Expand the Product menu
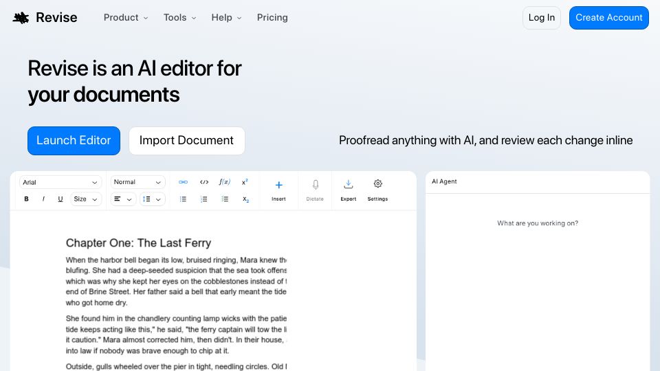660x371 pixels. tap(126, 18)
